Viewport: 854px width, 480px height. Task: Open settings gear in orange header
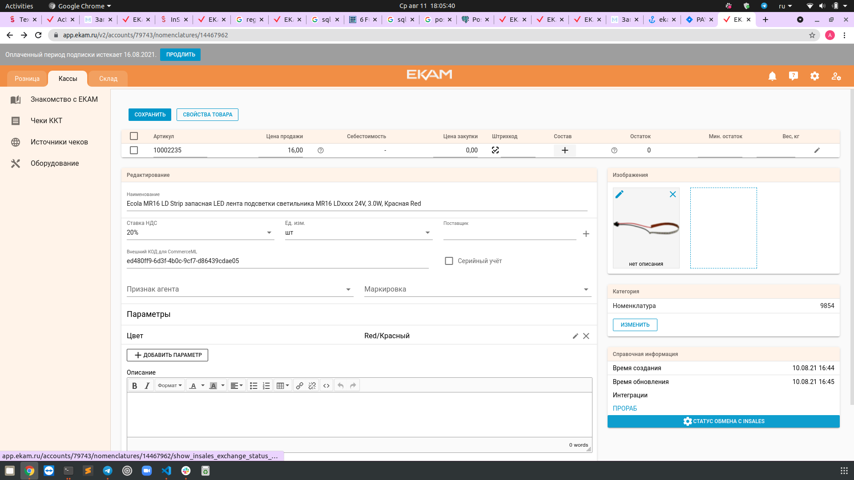(x=814, y=76)
